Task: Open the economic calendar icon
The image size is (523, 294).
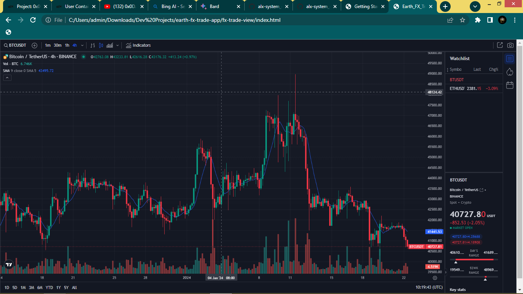Action: coord(510,85)
